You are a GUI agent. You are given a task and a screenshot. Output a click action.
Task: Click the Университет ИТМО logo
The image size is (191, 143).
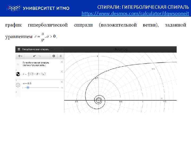(x=38, y=8)
